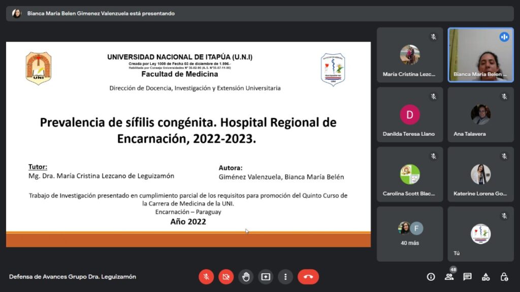Image resolution: width=520 pixels, height=292 pixels.
Task: Click Katerine Lorena's participant tile
Action: coord(480,174)
